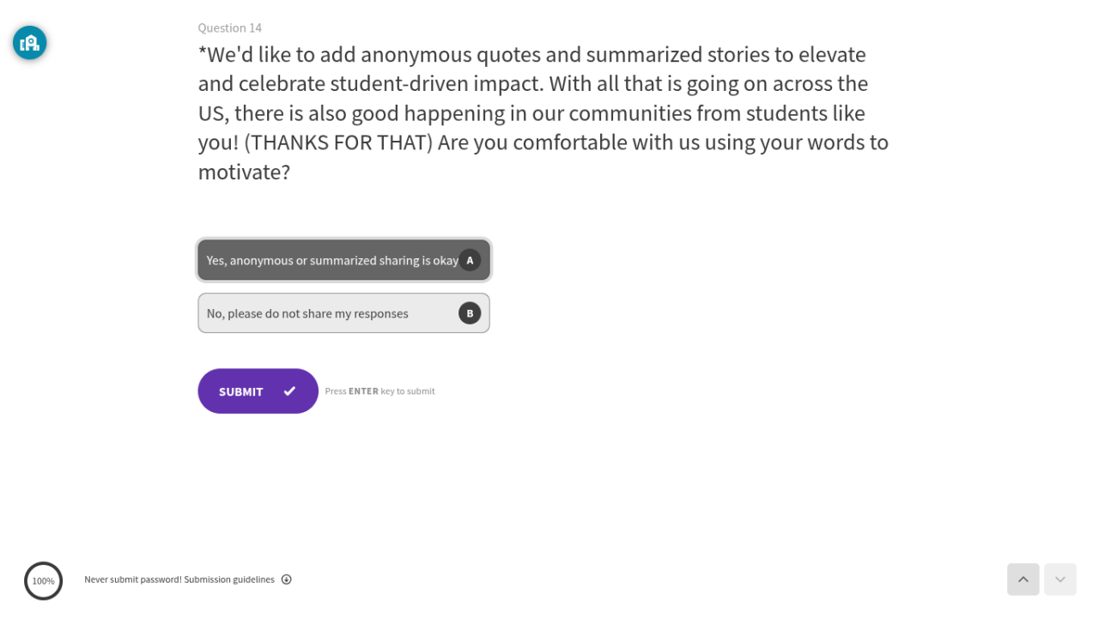The width and height of the screenshot is (1099, 618).
Task: Click the "Press ENTER key to submit" hint
Action: pyautogui.click(x=379, y=391)
